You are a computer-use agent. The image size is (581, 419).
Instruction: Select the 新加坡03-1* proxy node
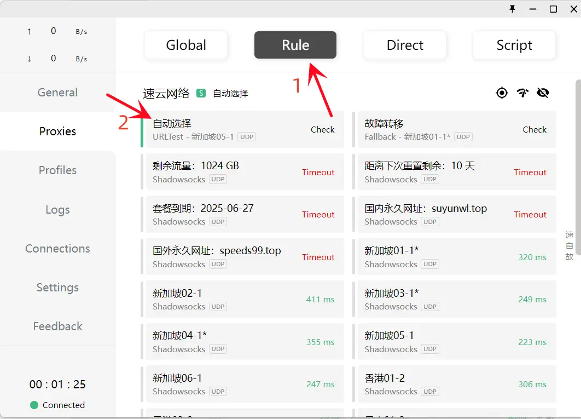click(x=454, y=299)
